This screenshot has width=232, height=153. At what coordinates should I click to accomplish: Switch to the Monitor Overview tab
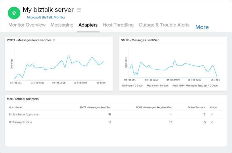(27, 25)
